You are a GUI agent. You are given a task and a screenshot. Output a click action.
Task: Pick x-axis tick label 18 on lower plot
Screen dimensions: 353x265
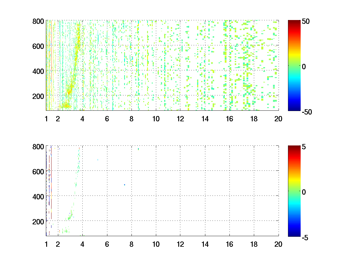(254, 244)
